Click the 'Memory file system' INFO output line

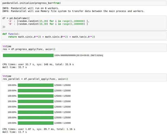point(73,11)
